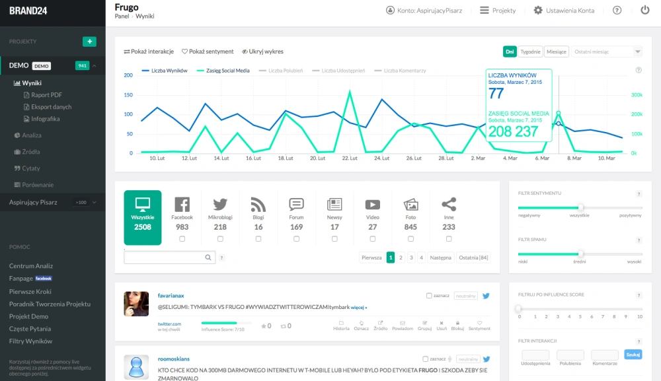Select the Foto source icon
This screenshot has width=661, height=381.
click(x=410, y=205)
